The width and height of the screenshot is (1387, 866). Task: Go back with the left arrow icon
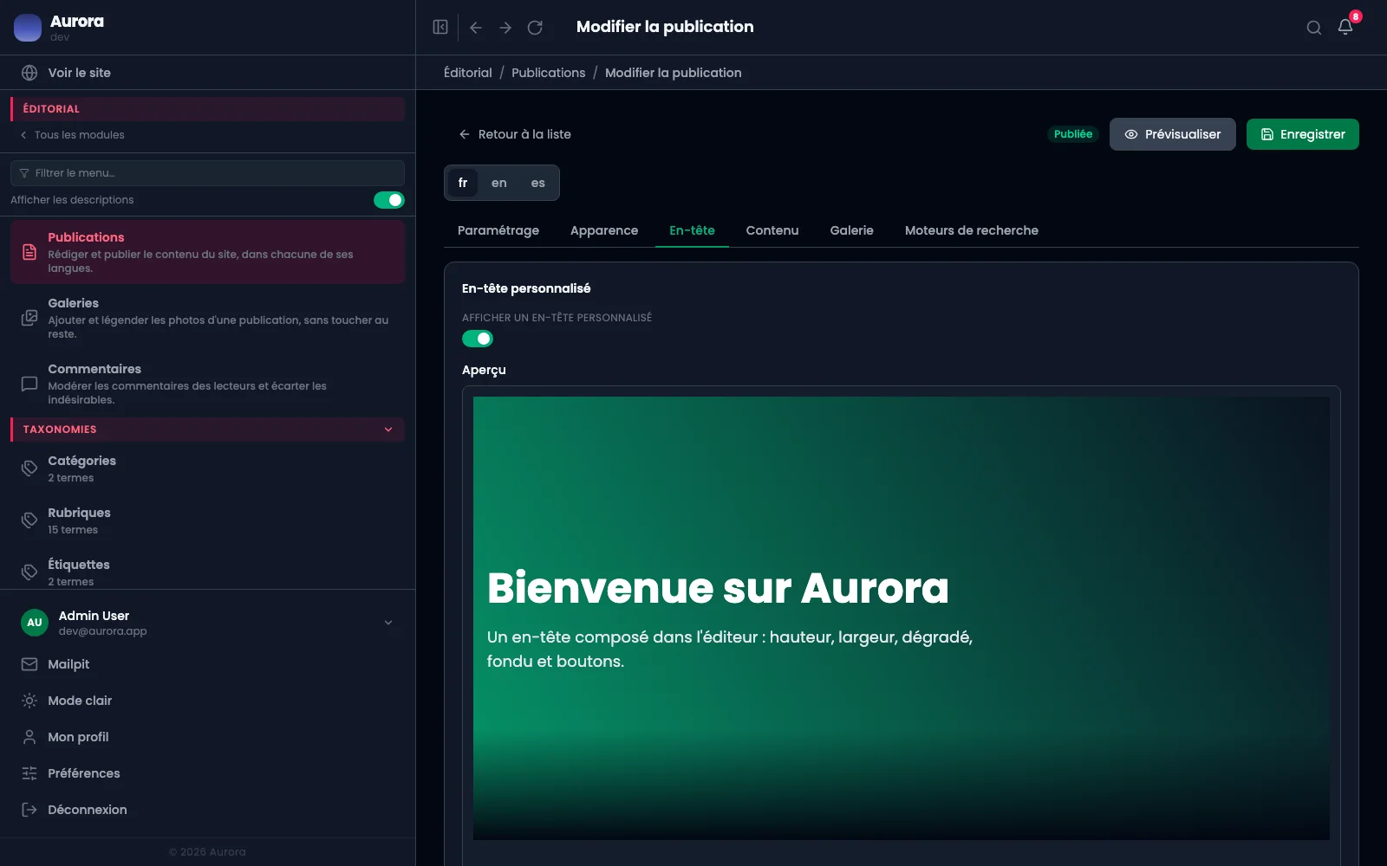[x=476, y=28]
